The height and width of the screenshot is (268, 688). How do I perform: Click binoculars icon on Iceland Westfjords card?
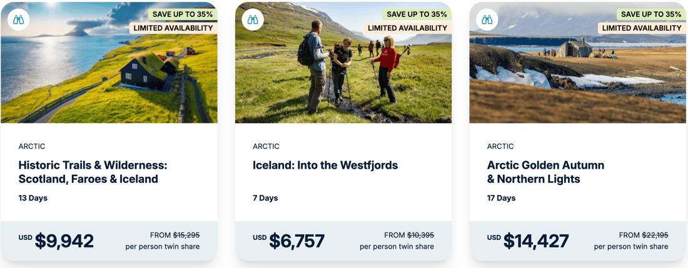[253, 20]
